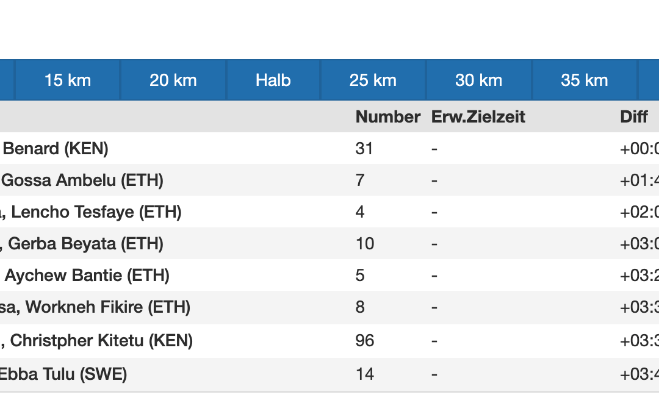Select runner Gossa Ambelu (ETH)
The image size is (659, 406).
click(x=82, y=180)
